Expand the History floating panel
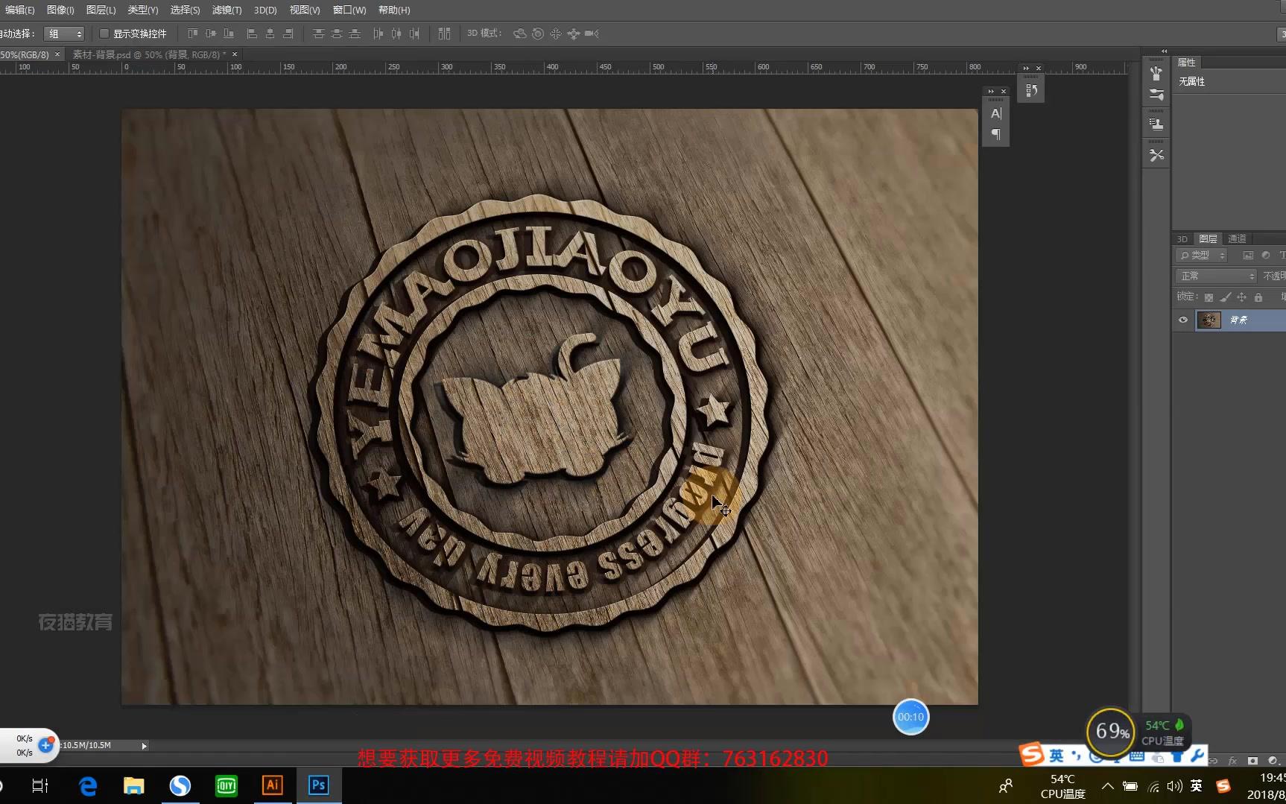The height and width of the screenshot is (804, 1286). pos(1026,68)
